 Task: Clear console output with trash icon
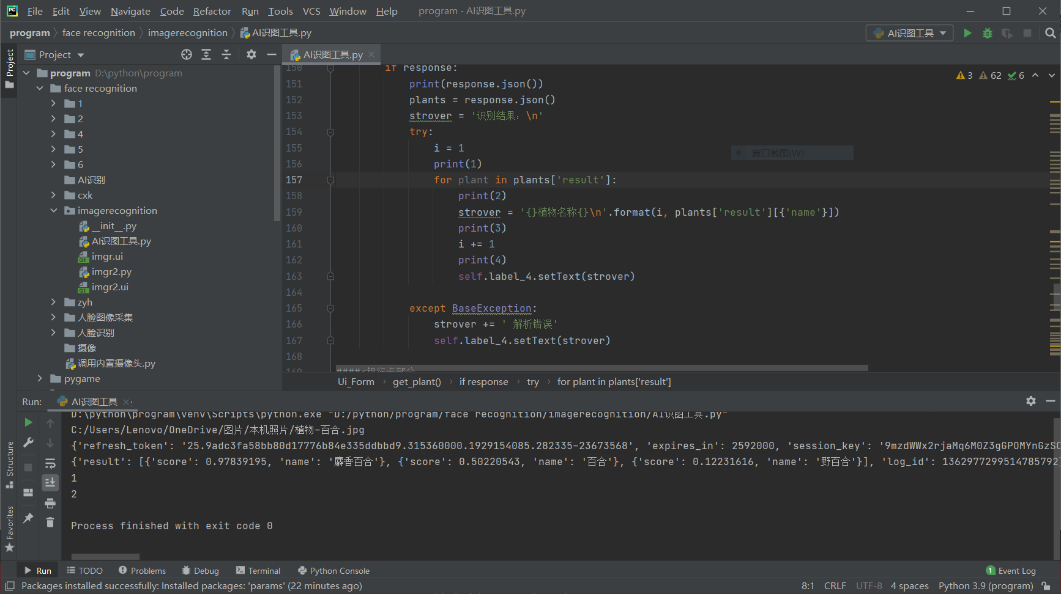click(x=50, y=522)
